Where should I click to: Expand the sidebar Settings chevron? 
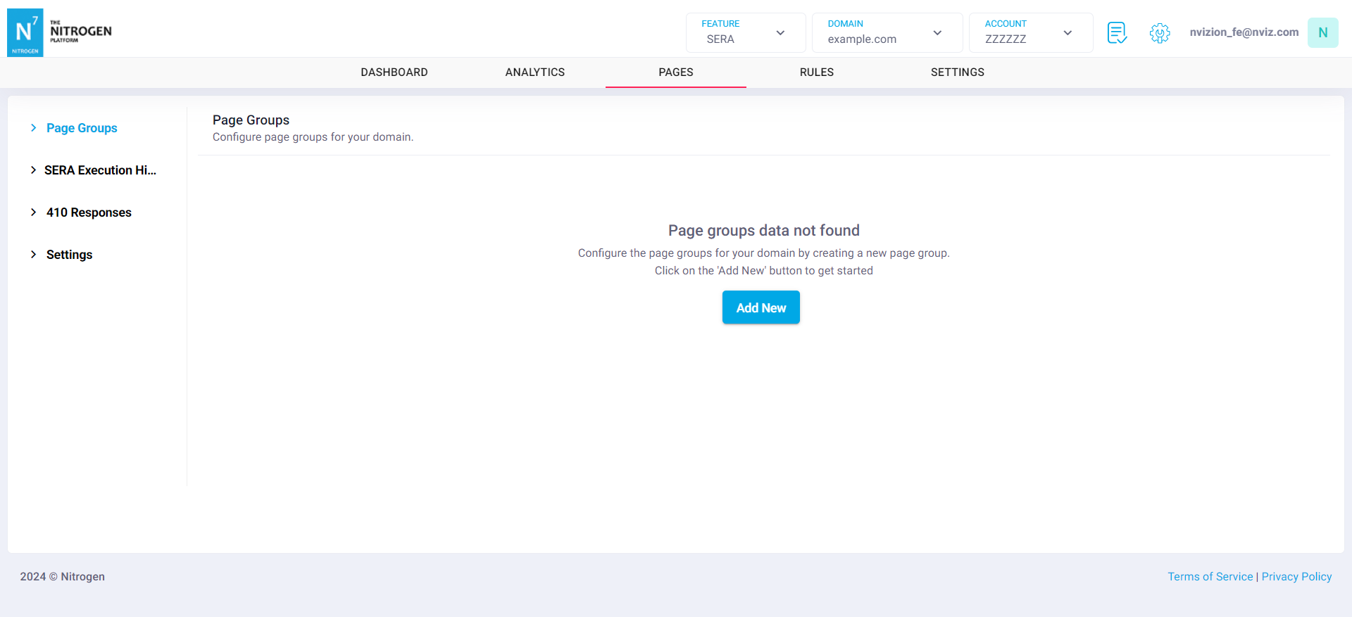[33, 255]
